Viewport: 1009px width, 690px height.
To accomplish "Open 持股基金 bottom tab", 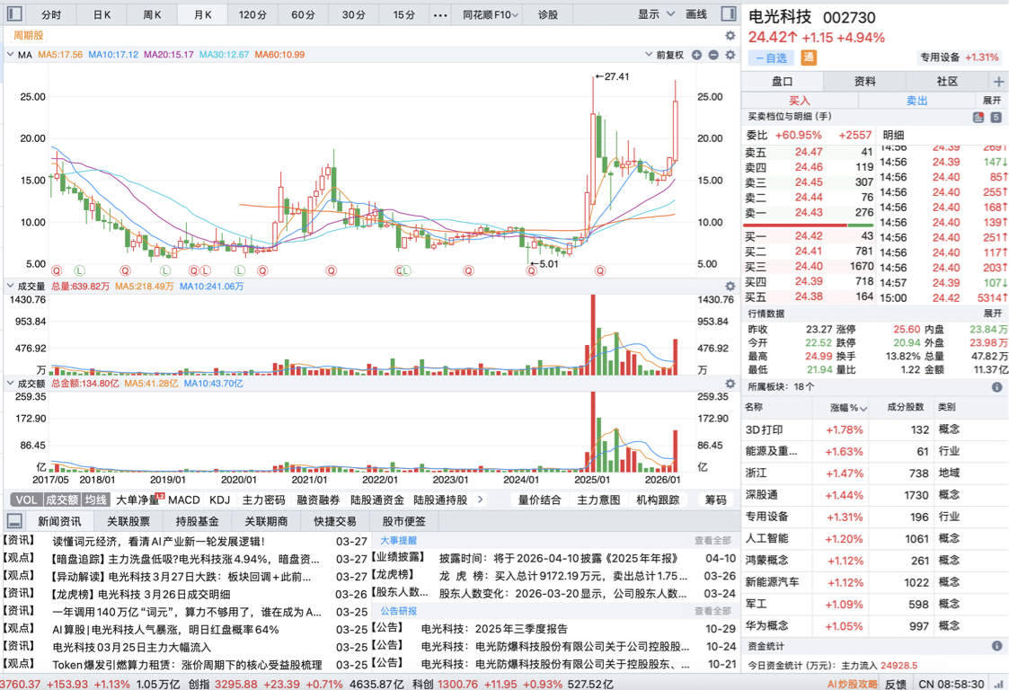I will tap(197, 521).
